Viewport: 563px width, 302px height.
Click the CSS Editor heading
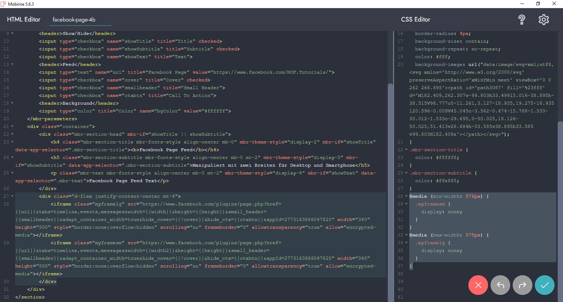(x=416, y=19)
